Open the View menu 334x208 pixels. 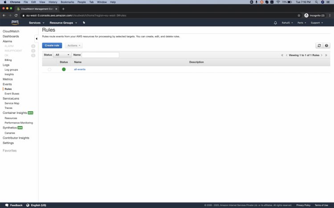tap(42, 2)
